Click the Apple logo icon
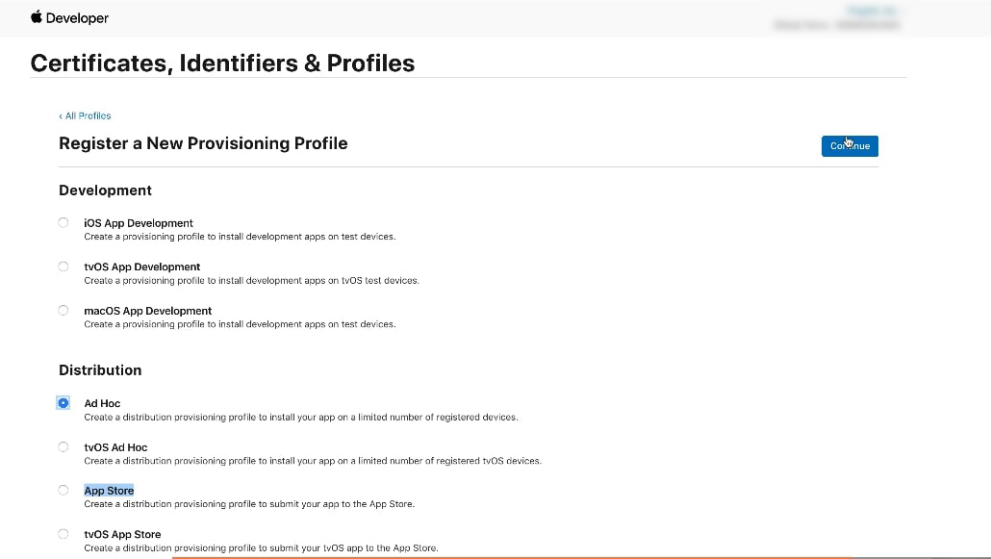Screen dimensions: 991x559 click(x=37, y=17)
